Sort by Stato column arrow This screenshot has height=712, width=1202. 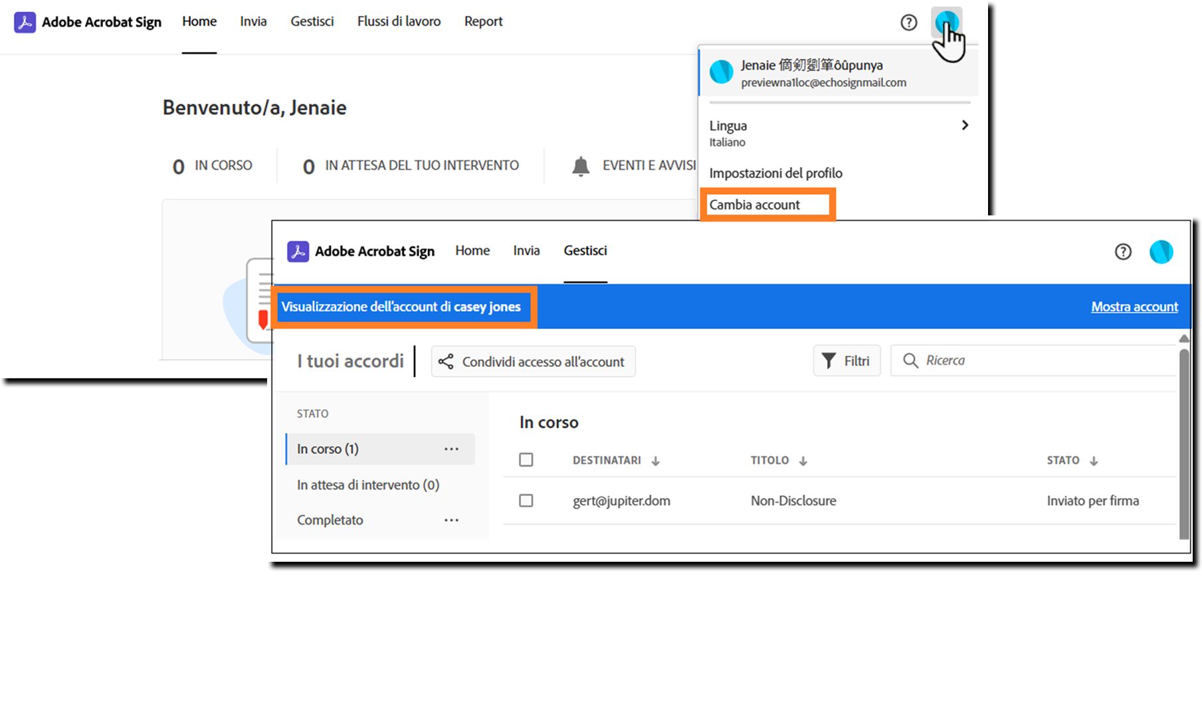[1094, 461]
